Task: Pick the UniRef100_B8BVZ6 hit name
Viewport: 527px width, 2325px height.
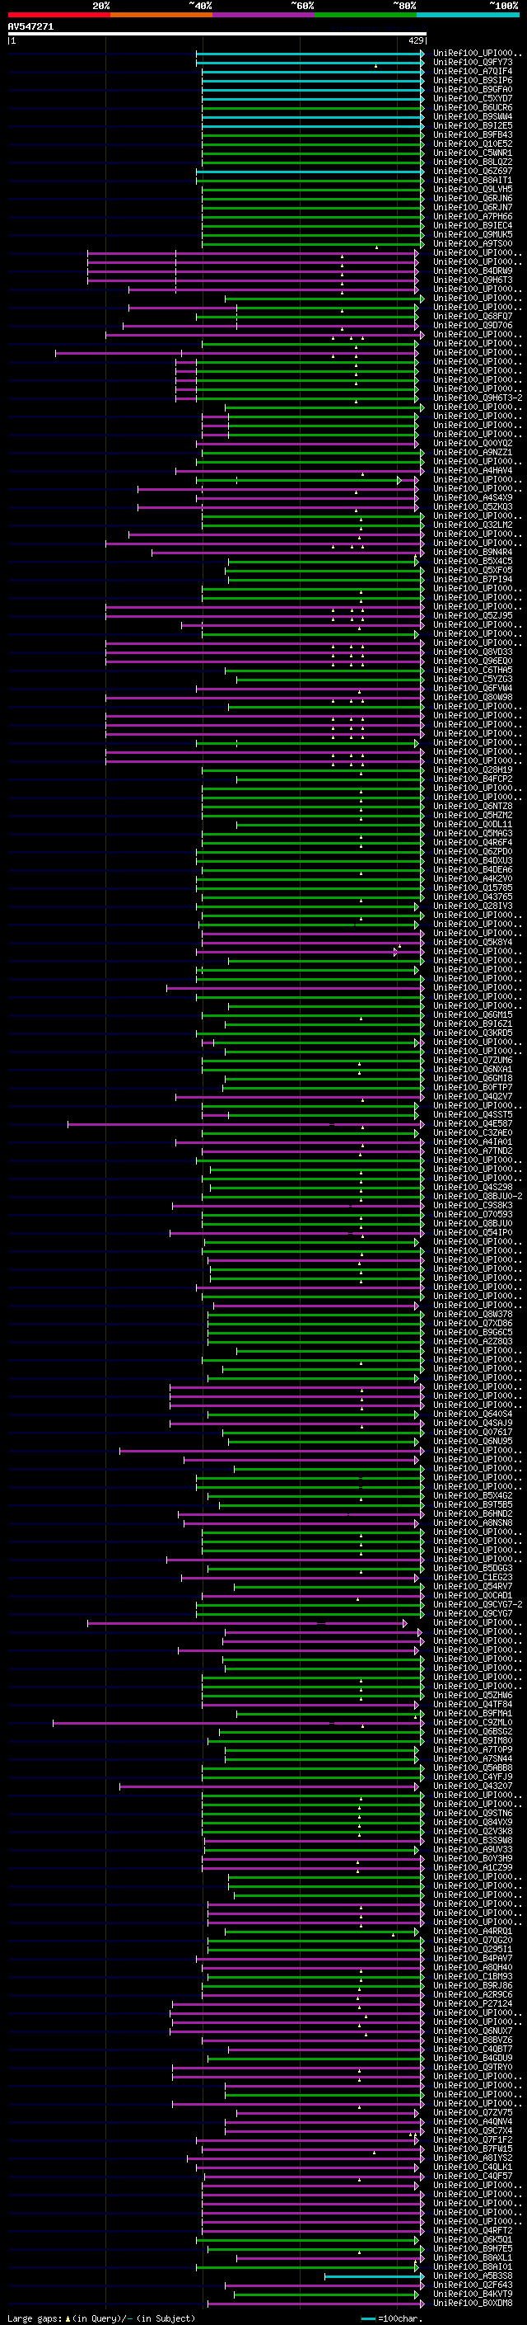Action: [472, 2040]
